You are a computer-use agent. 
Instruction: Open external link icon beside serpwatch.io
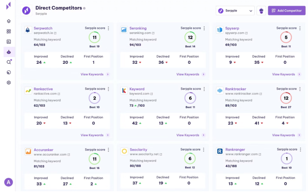pos(55,33)
